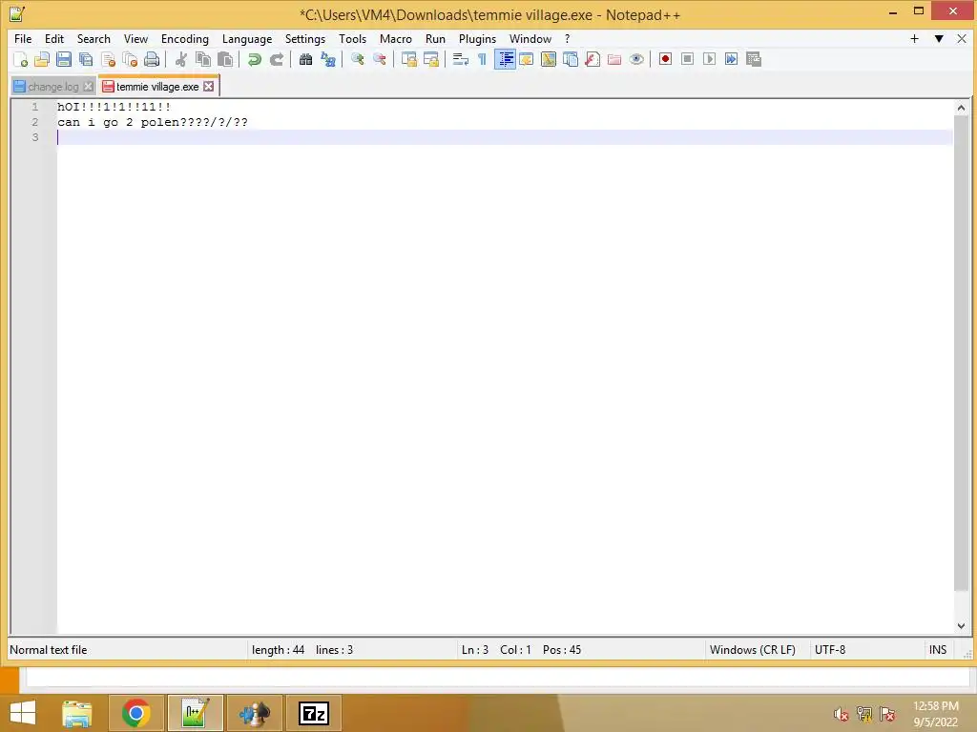This screenshot has width=977, height=732.
Task: Open the Window menu
Action: (530, 38)
